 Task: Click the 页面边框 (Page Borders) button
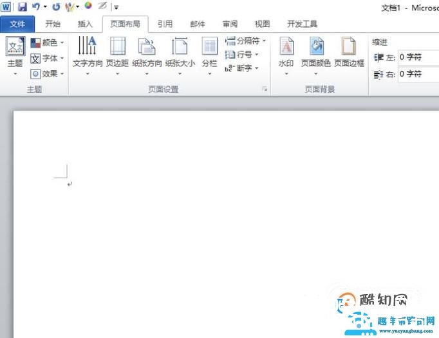[349, 53]
